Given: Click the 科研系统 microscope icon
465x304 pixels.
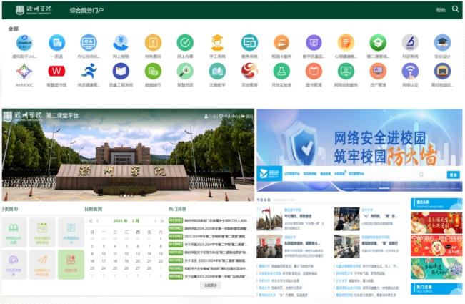Looking at the screenshot, I should [410, 42].
